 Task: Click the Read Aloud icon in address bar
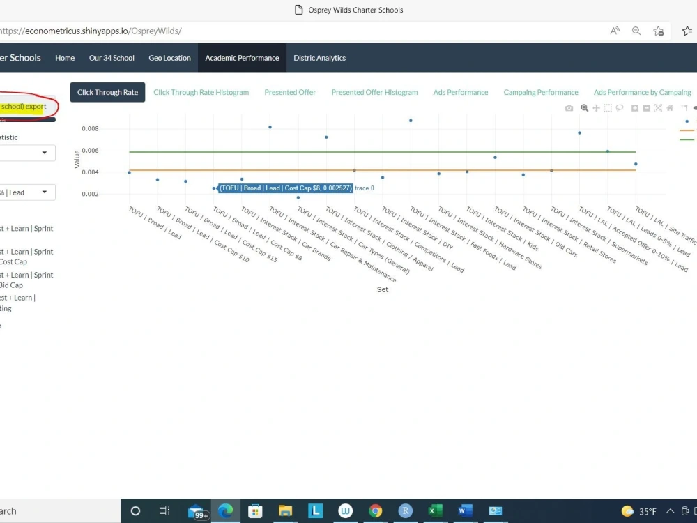tap(615, 31)
